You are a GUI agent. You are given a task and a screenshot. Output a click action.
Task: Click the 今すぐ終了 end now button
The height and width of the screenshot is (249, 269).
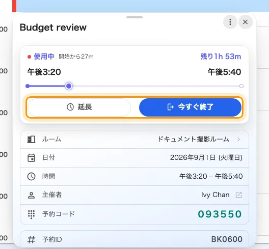[190, 107]
